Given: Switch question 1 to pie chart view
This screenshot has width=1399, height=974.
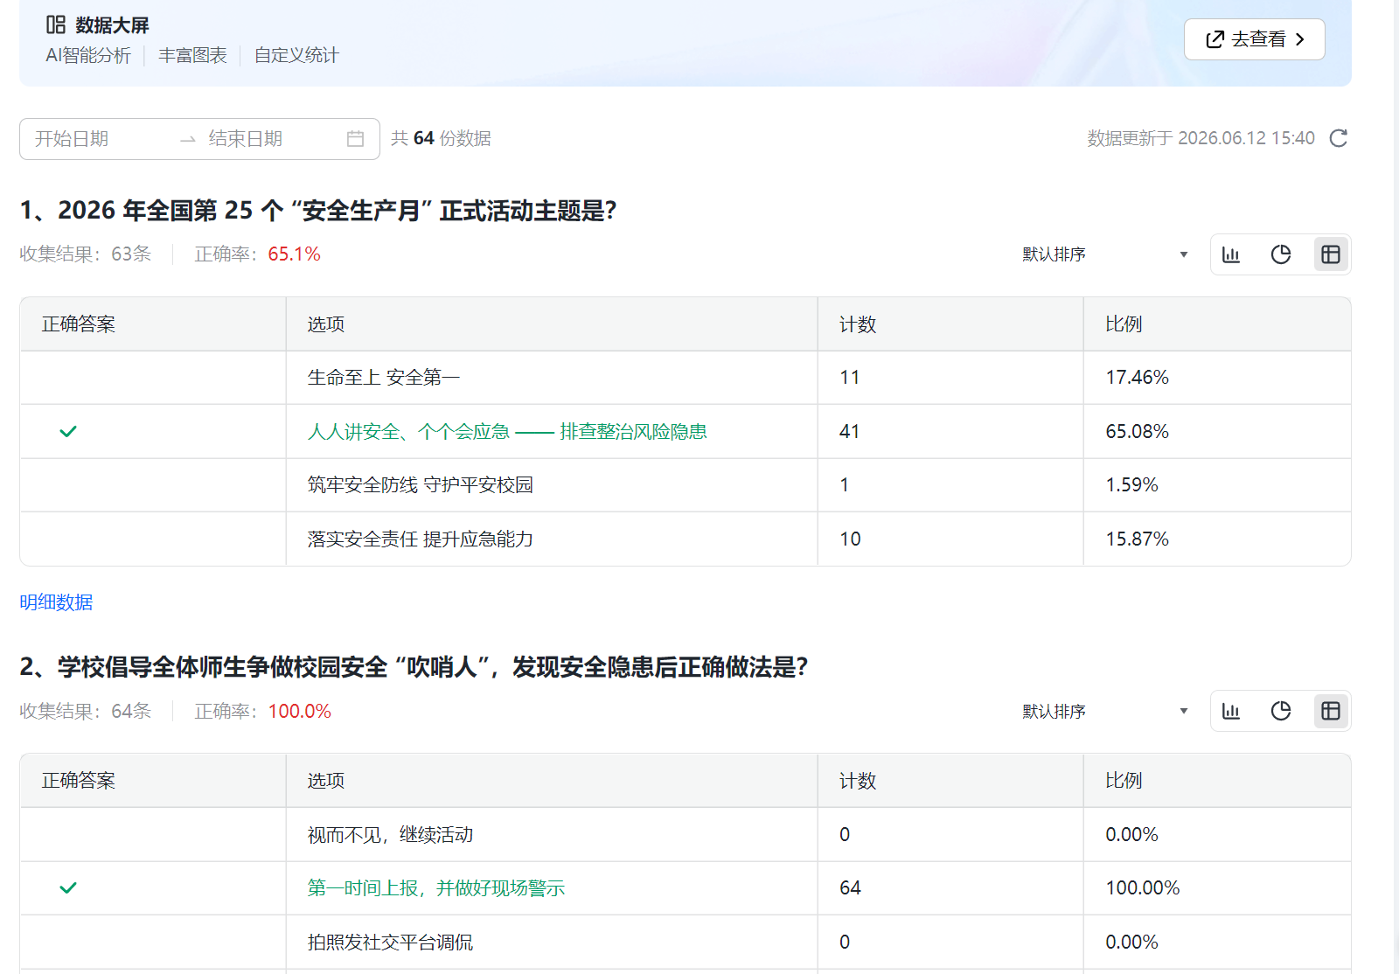Looking at the screenshot, I should click(x=1281, y=254).
